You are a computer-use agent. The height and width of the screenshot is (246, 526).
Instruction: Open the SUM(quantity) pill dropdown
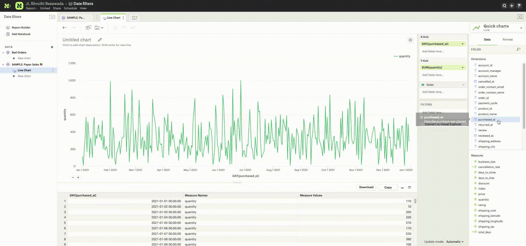[463, 68]
